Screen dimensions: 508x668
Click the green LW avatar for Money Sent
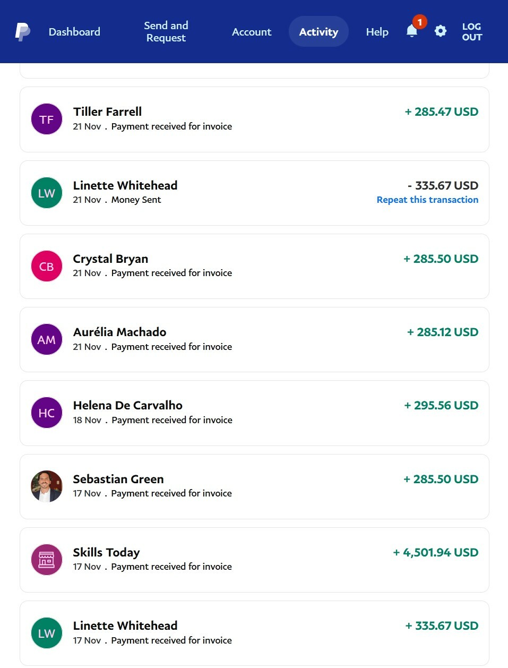(47, 193)
